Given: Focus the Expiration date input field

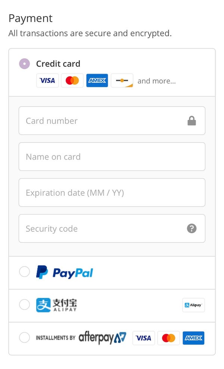Looking at the screenshot, I should click(112, 193).
